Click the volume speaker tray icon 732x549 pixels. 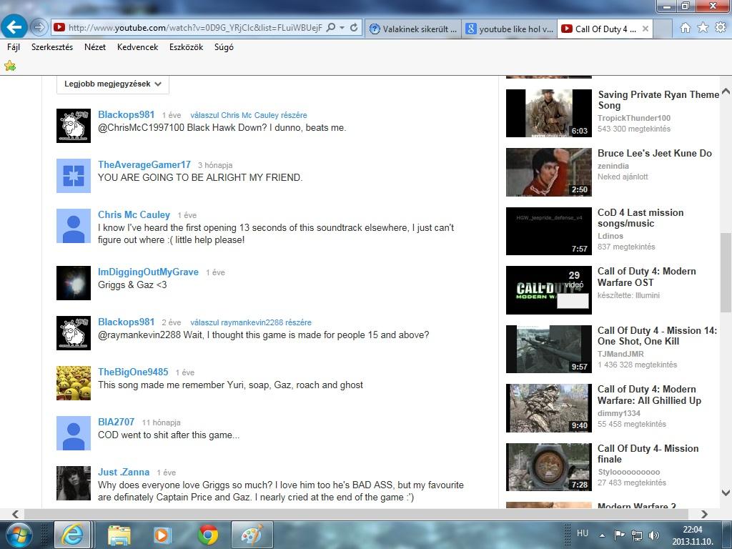653,535
